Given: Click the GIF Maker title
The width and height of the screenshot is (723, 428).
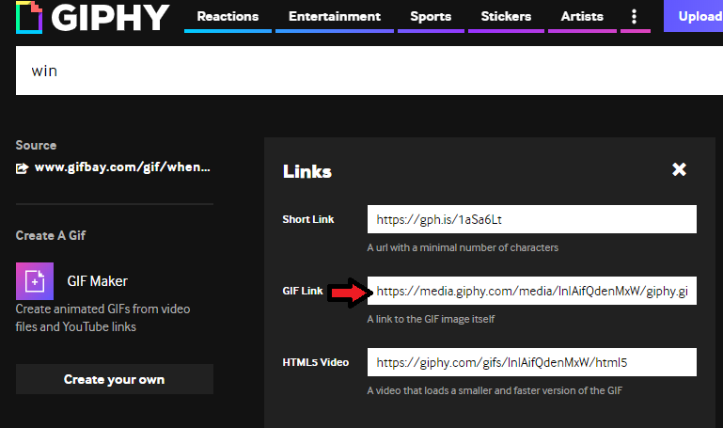Looking at the screenshot, I should click(97, 281).
